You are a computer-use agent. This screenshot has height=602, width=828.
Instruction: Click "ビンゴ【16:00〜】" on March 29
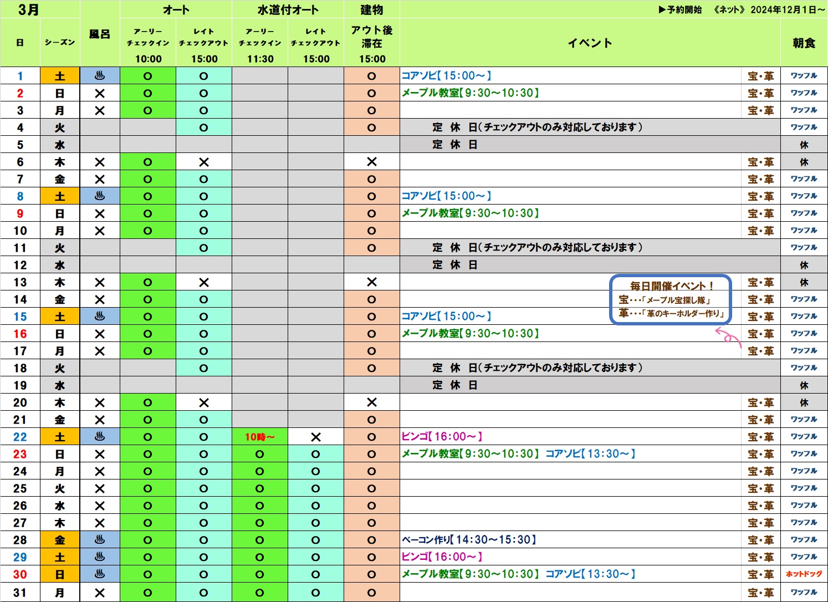[442, 557]
